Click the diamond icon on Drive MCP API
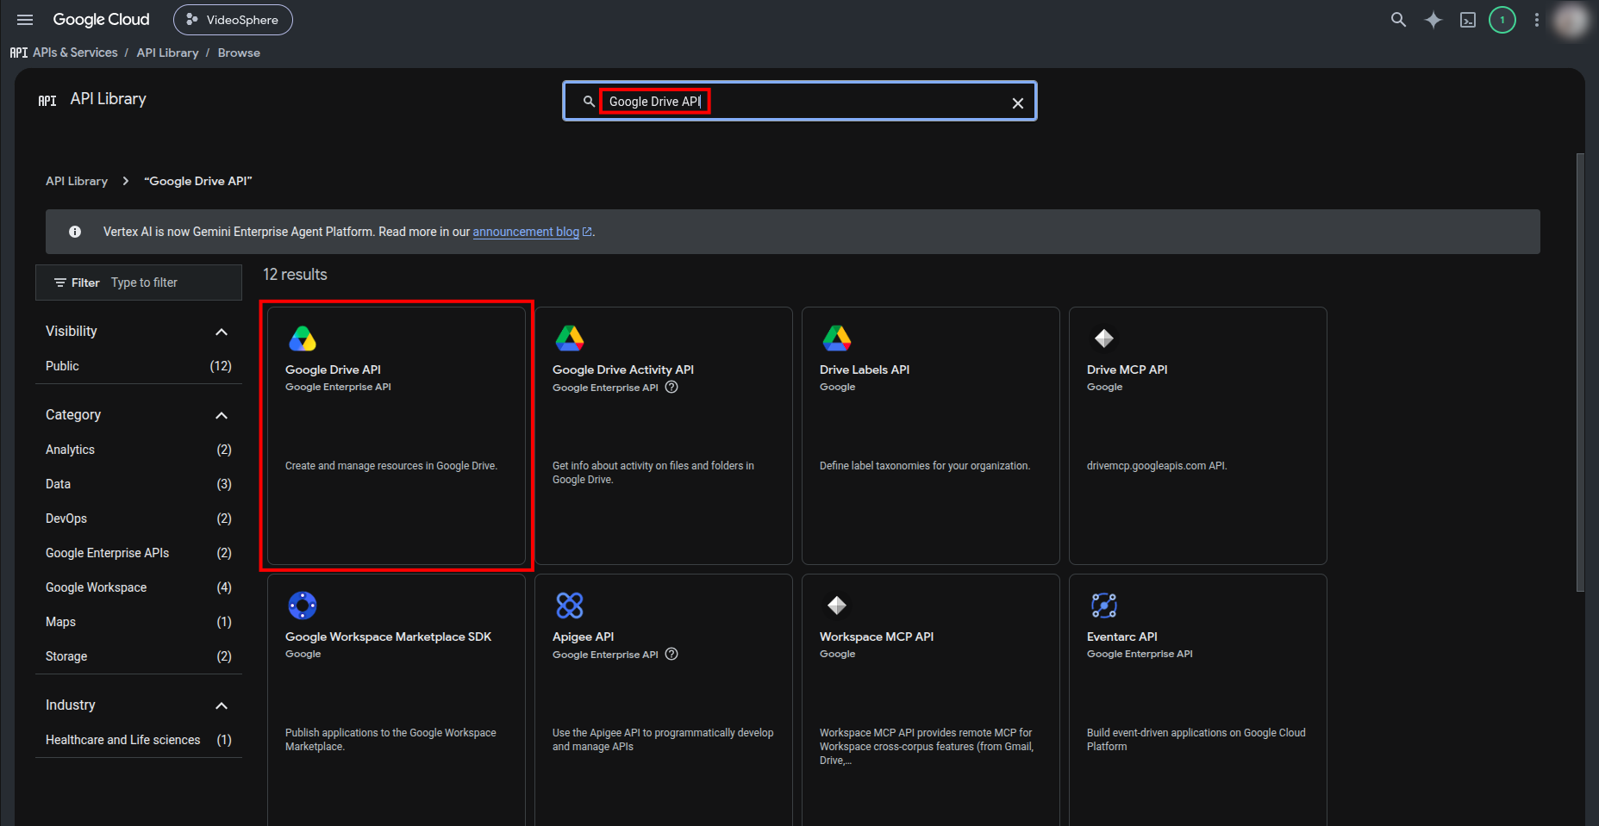The width and height of the screenshot is (1599, 826). pyautogui.click(x=1104, y=338)
